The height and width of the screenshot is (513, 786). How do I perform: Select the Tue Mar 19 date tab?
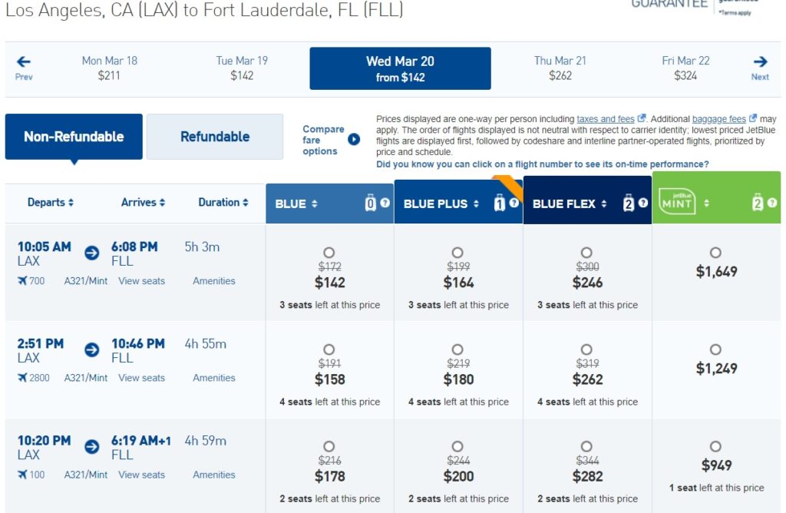(x=242, y=68)
